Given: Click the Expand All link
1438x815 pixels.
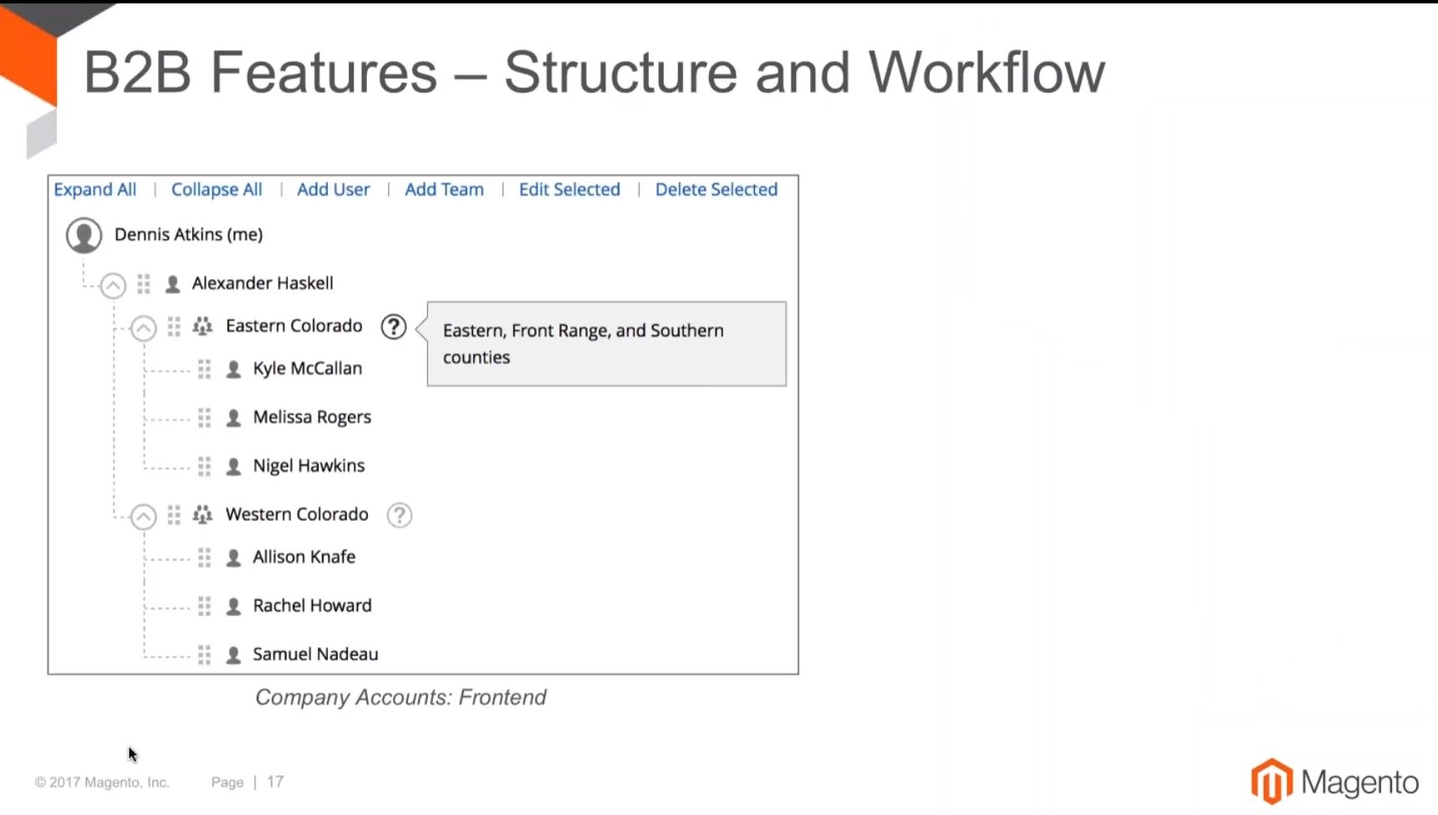Looking at the screenshot, I should click(x=94, y=190).
